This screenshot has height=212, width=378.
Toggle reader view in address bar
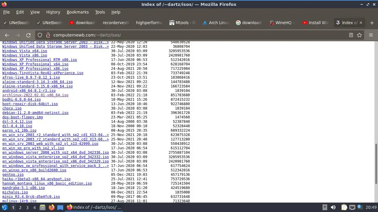351,35
